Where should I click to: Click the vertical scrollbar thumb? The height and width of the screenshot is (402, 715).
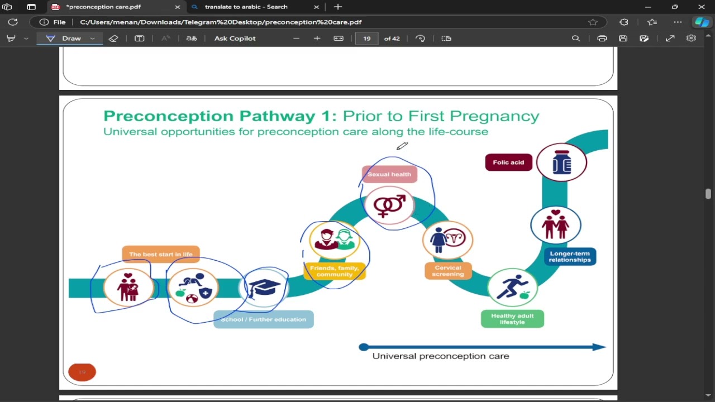pyautogui.click(x=708, y=194)
